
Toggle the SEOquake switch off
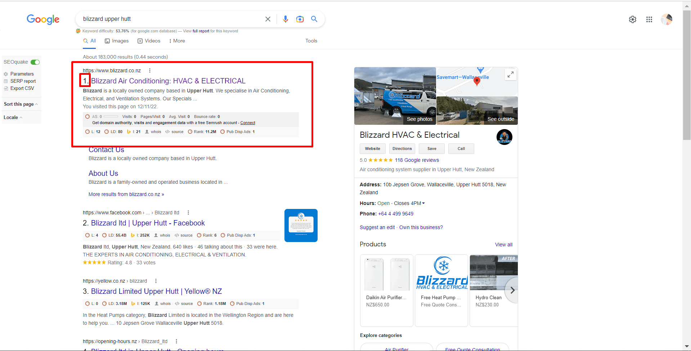point(35,62)
